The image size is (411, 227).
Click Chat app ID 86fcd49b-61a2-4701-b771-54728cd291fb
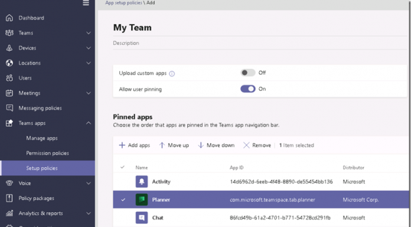click(280, 218)
